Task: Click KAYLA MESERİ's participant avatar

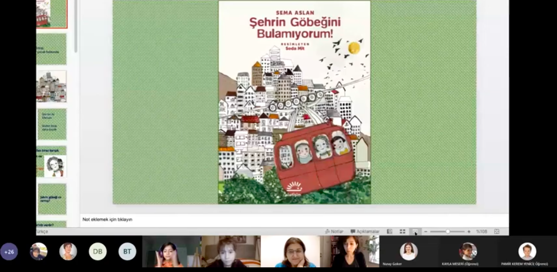Action: [x=468, y=251]
